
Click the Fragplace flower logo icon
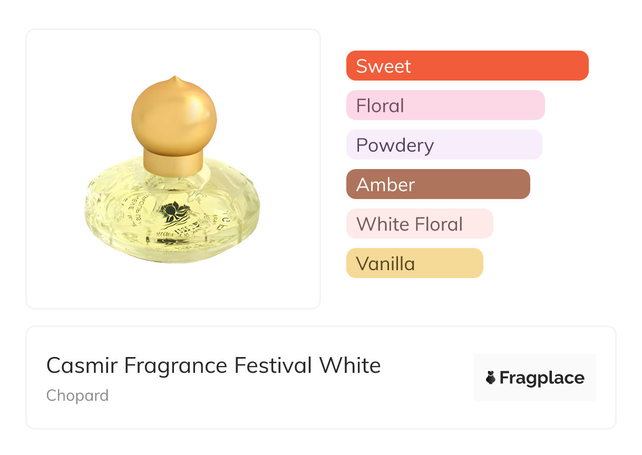(491, 378)
